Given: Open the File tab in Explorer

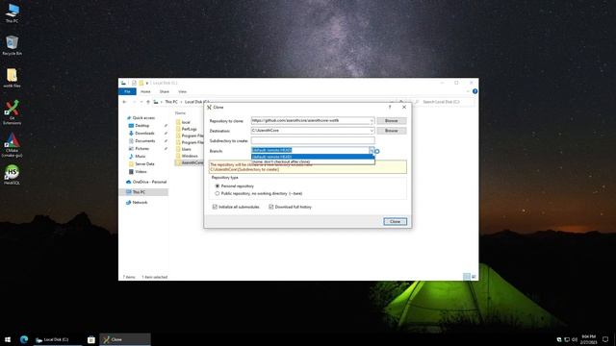Looking at the screenshot, I should click(127, 91).
